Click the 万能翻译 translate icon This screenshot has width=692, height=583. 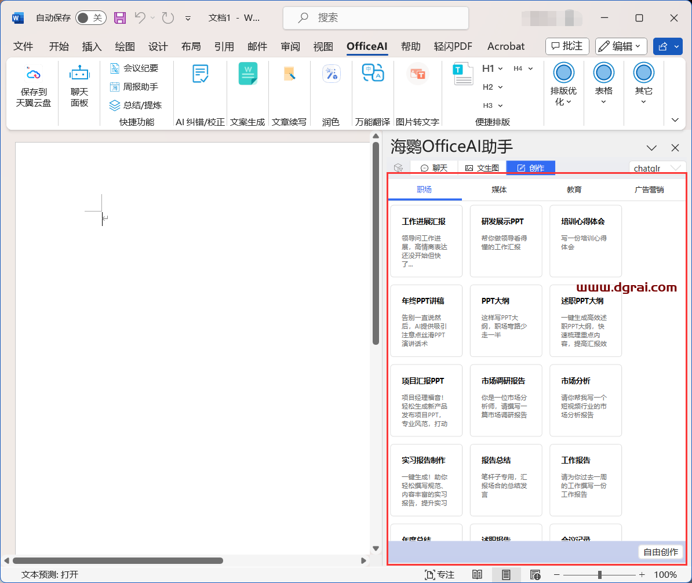(x=373, y=73)
